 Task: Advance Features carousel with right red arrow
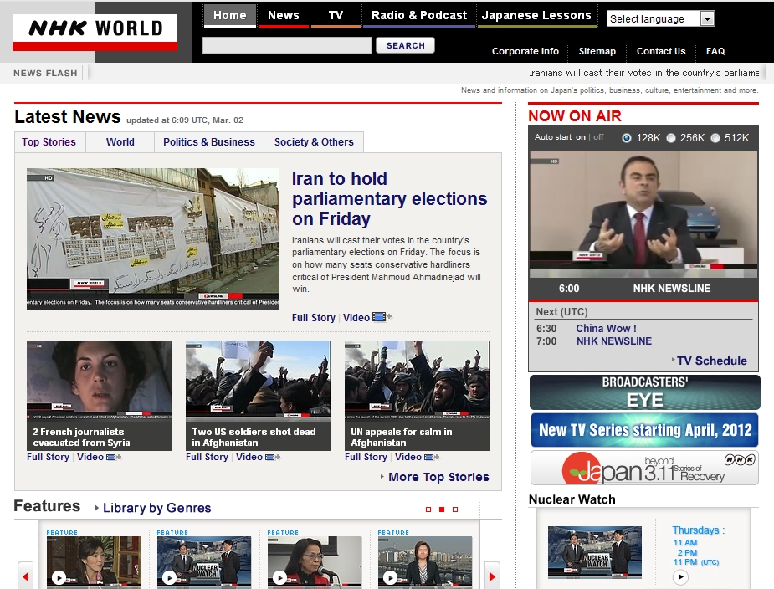click(x=492, y=576)
